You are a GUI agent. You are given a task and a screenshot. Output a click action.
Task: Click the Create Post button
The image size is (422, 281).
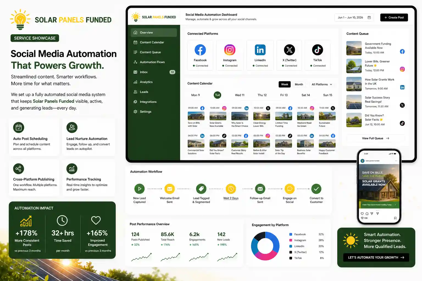[x=394, y=18]
